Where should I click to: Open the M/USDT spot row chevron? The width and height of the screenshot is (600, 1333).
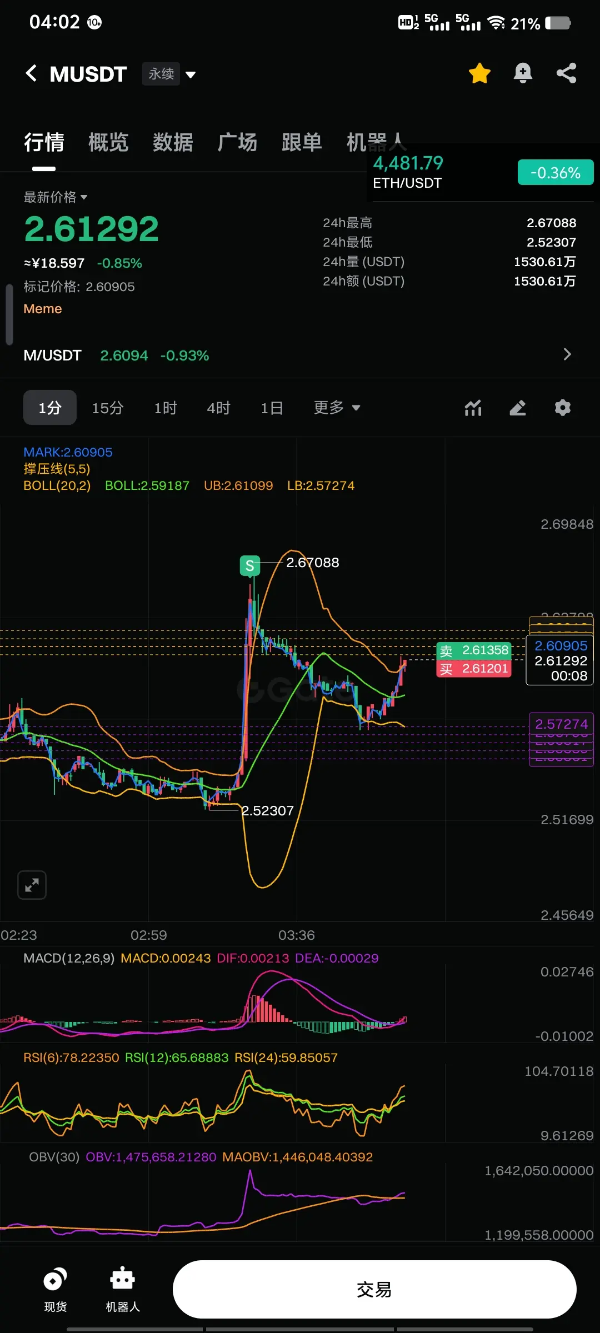click(567, 354)
